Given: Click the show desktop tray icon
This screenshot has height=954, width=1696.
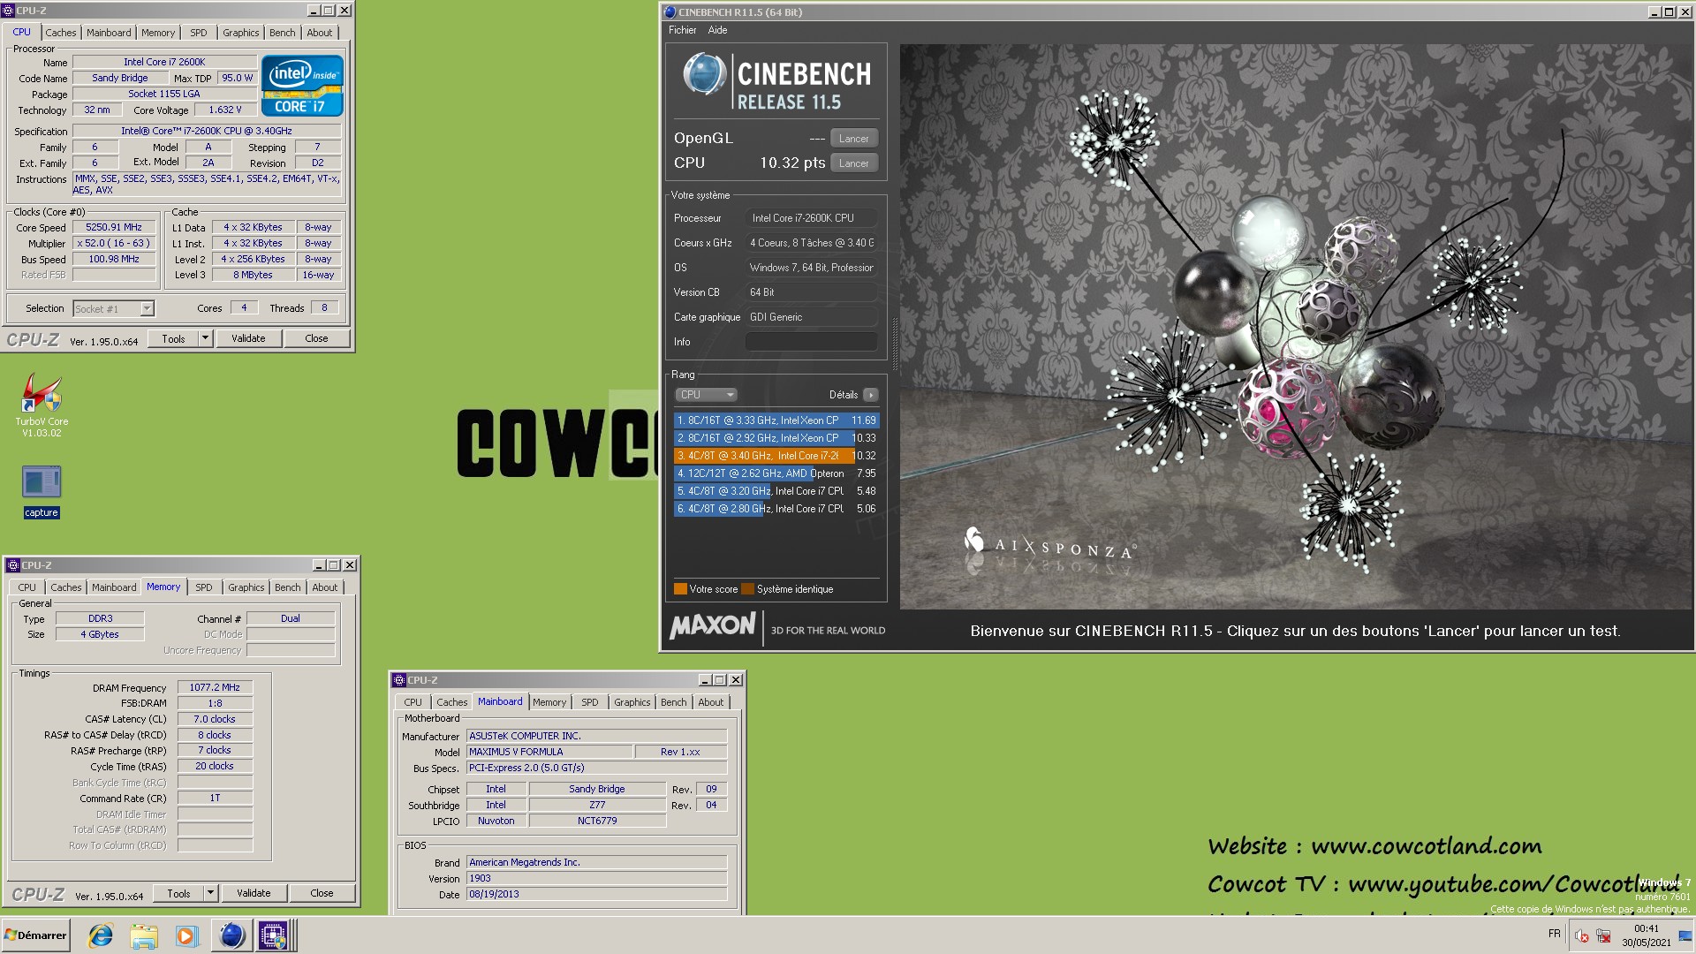Looking at the screenshot, I should (x=1685, y=935).
